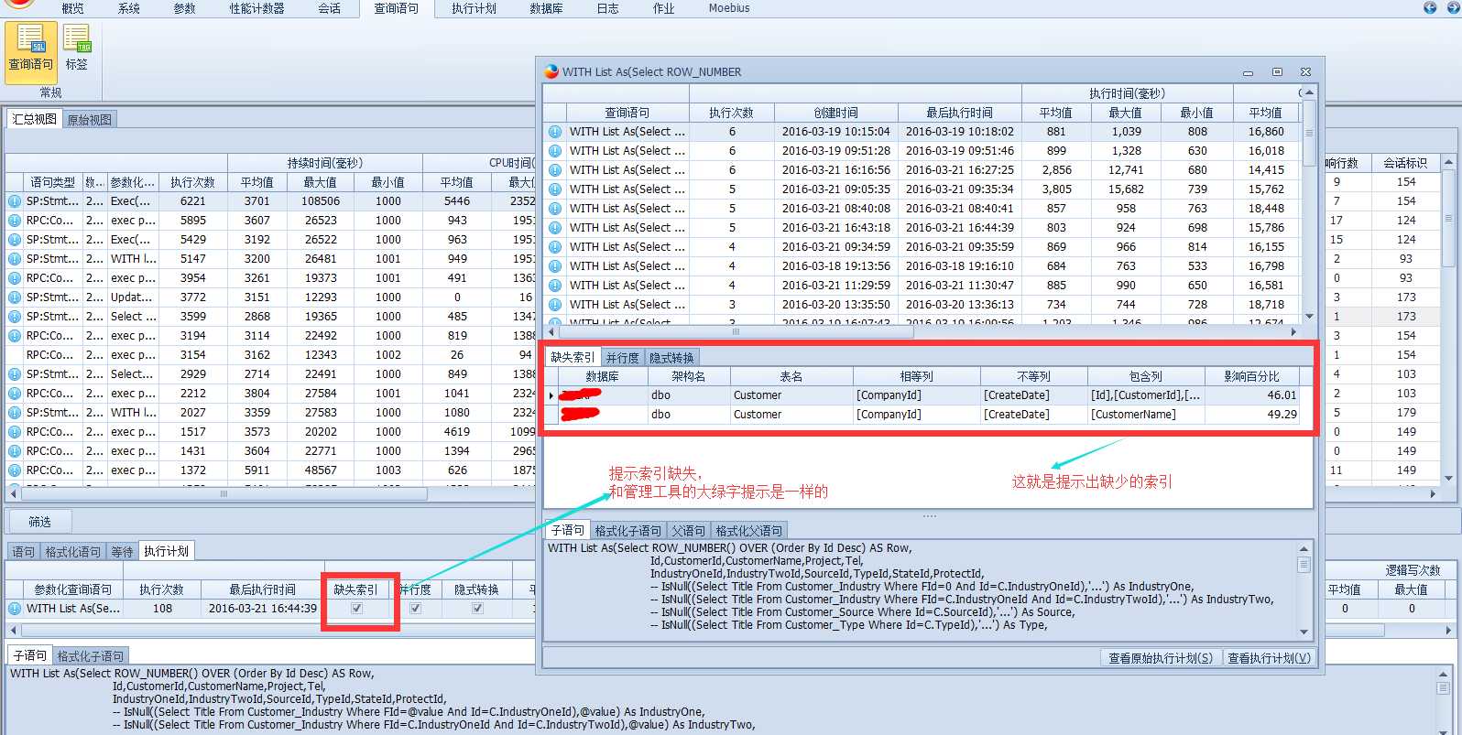Switch to the 缺失索引 tab in popup
Viewport: 1462px width, 735px height.
[x=573, y=357]
